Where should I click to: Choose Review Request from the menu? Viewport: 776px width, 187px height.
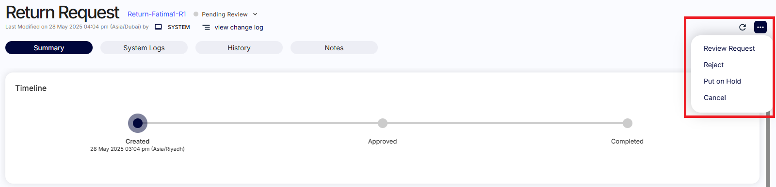[x=729, y=48]
